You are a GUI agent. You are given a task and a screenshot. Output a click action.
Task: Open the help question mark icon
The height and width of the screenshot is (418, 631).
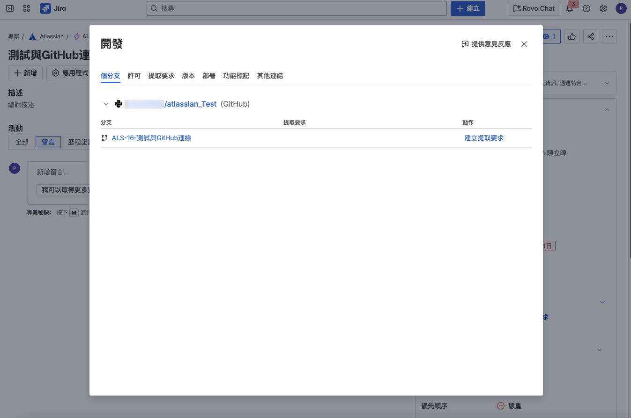(586, 8)
